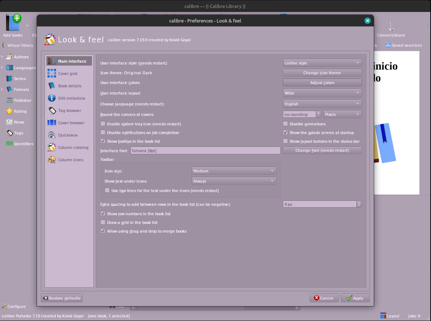This screenshot has height=321, width=431.
Task: Click the Cancel button
Action: [324, 298]
